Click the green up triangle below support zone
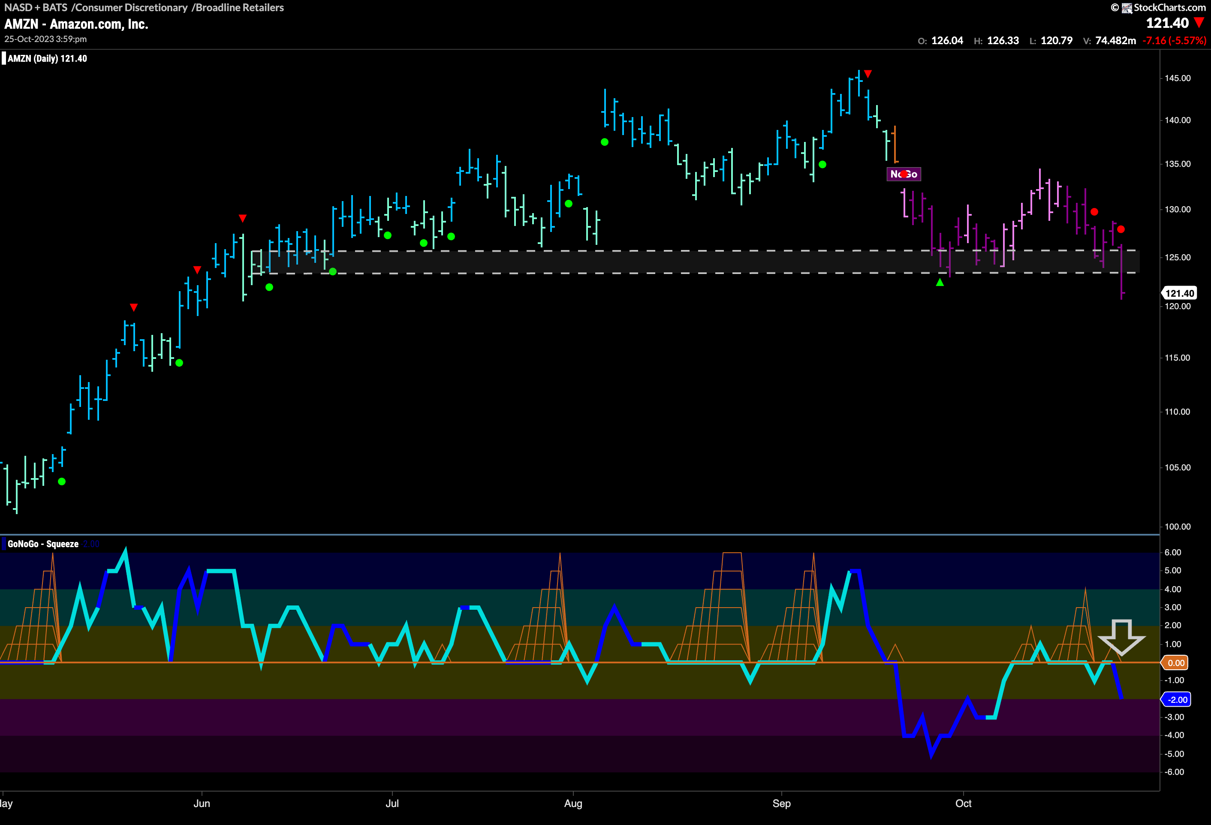 [x=940, y=283]
